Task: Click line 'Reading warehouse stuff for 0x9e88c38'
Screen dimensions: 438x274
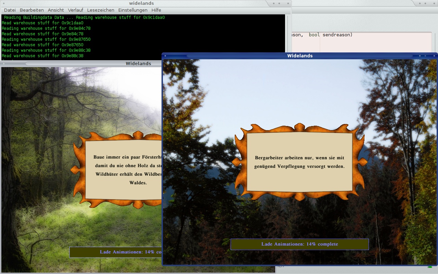Action: tap(46, 50)
